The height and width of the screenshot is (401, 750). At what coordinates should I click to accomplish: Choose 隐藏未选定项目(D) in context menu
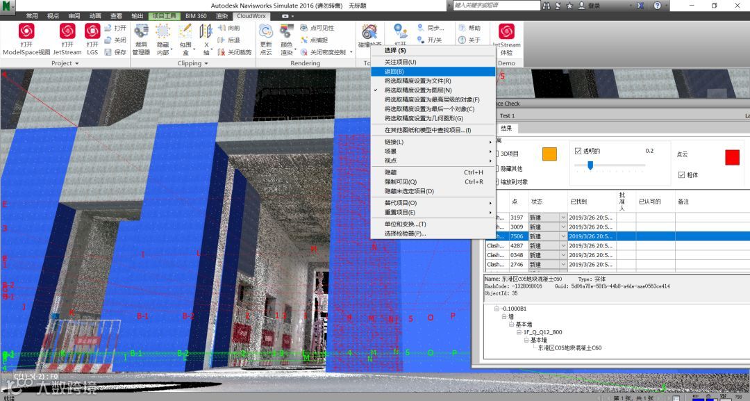tap(433, 191)
